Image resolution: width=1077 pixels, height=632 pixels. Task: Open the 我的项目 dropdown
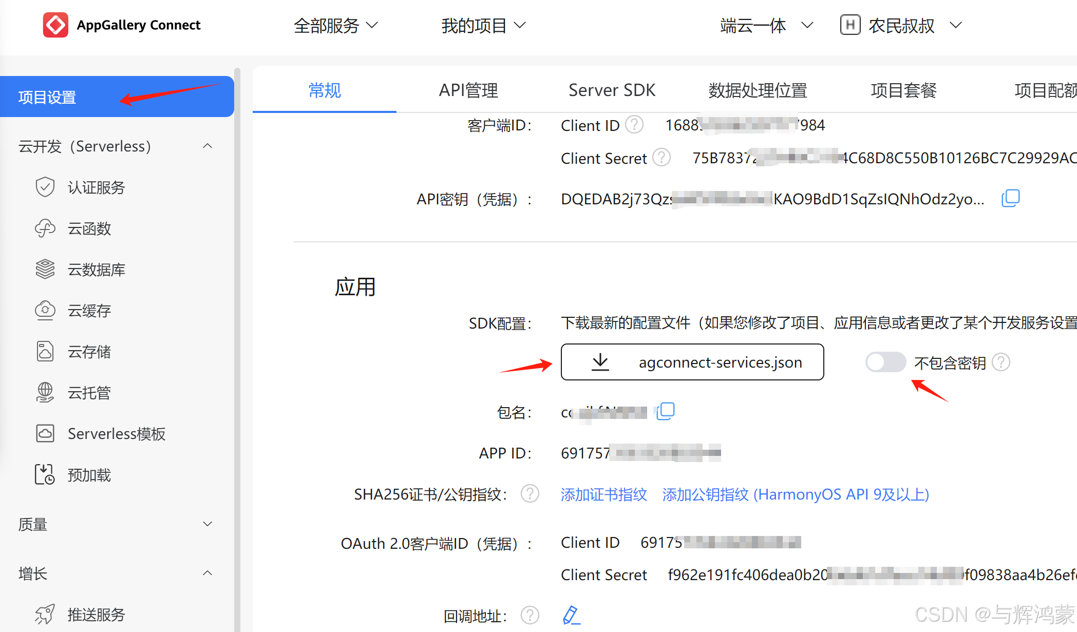coord(483,25)
